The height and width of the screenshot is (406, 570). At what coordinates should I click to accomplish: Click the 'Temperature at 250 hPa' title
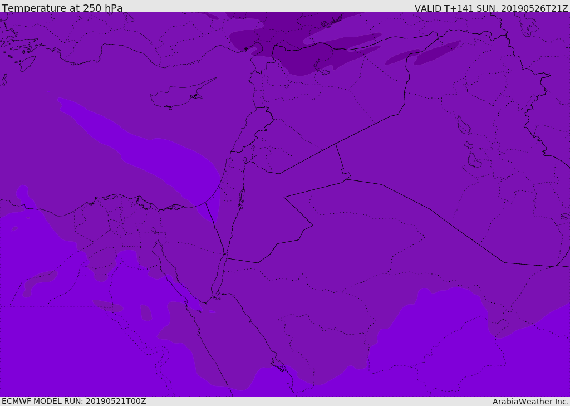pos(62,7)
